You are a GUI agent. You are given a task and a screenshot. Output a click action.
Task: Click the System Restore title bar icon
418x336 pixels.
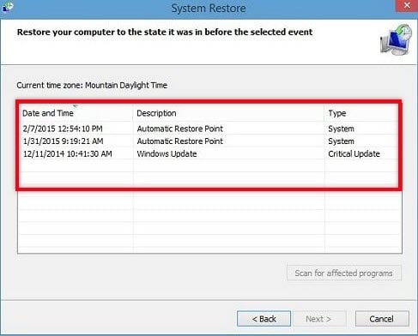click(x=7, y=6)
